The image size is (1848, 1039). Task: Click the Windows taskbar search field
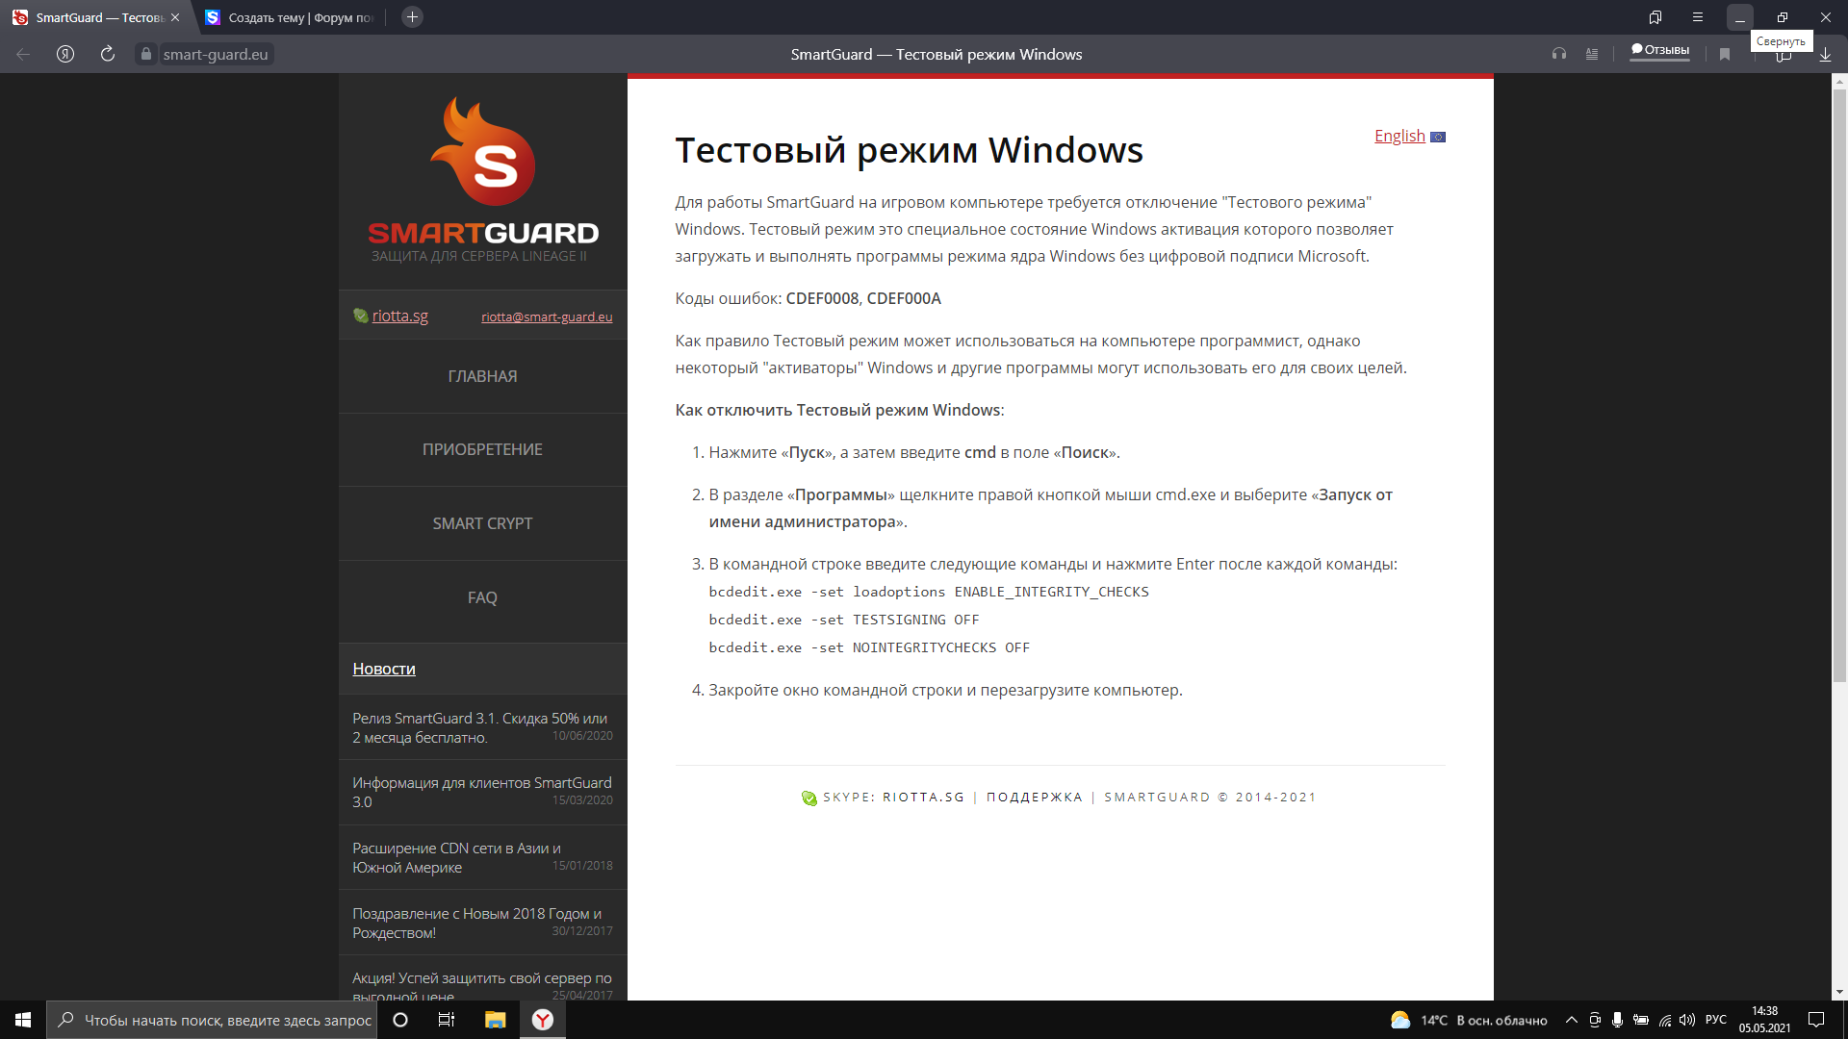click(227, 1020)
